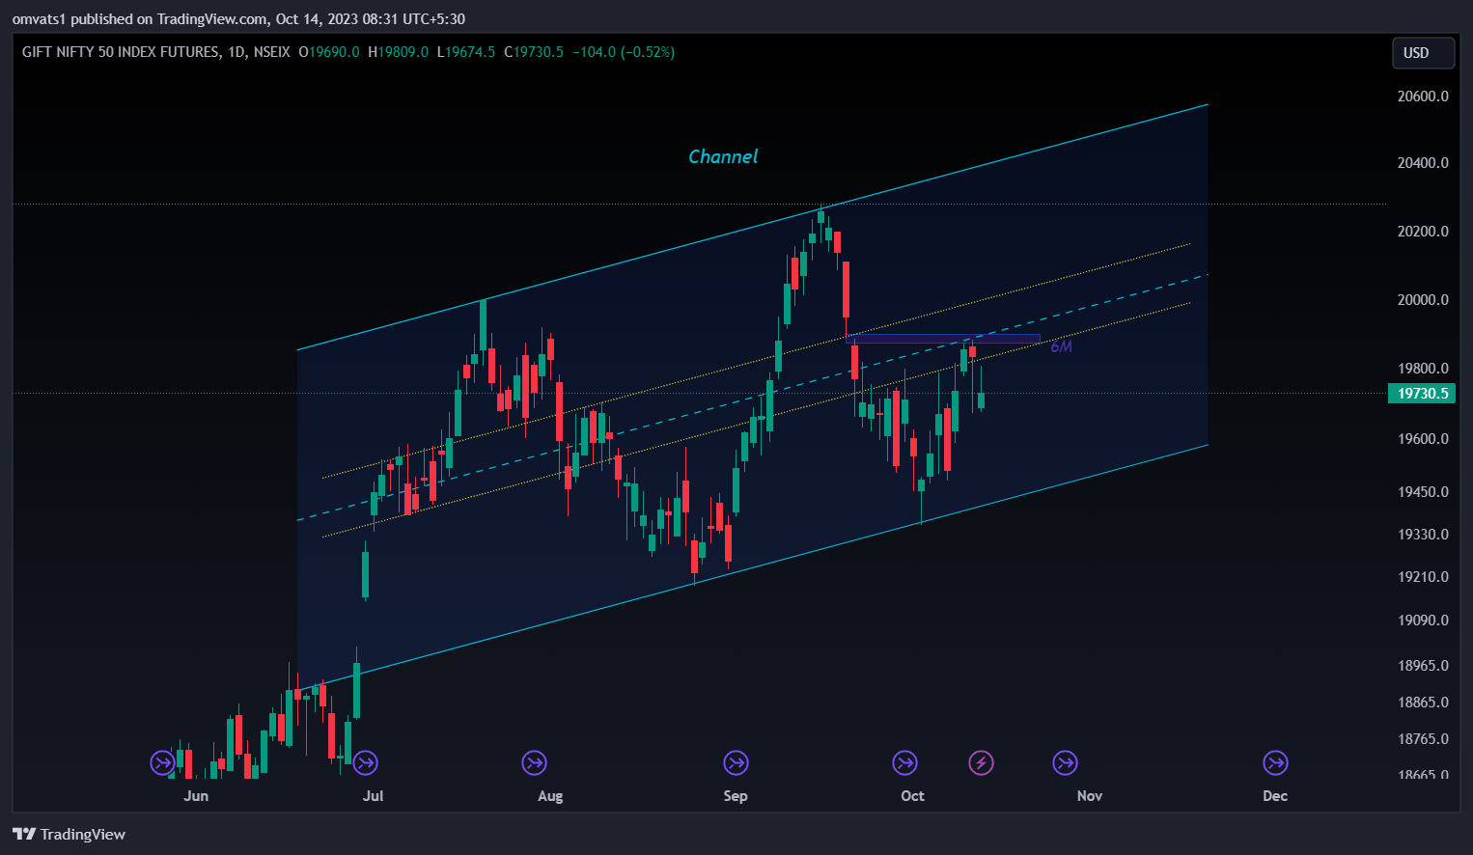This screenshot has width=1473, height=855.
Task: Click the high value H19809.0 in legend
Action: tap(399, 52)
